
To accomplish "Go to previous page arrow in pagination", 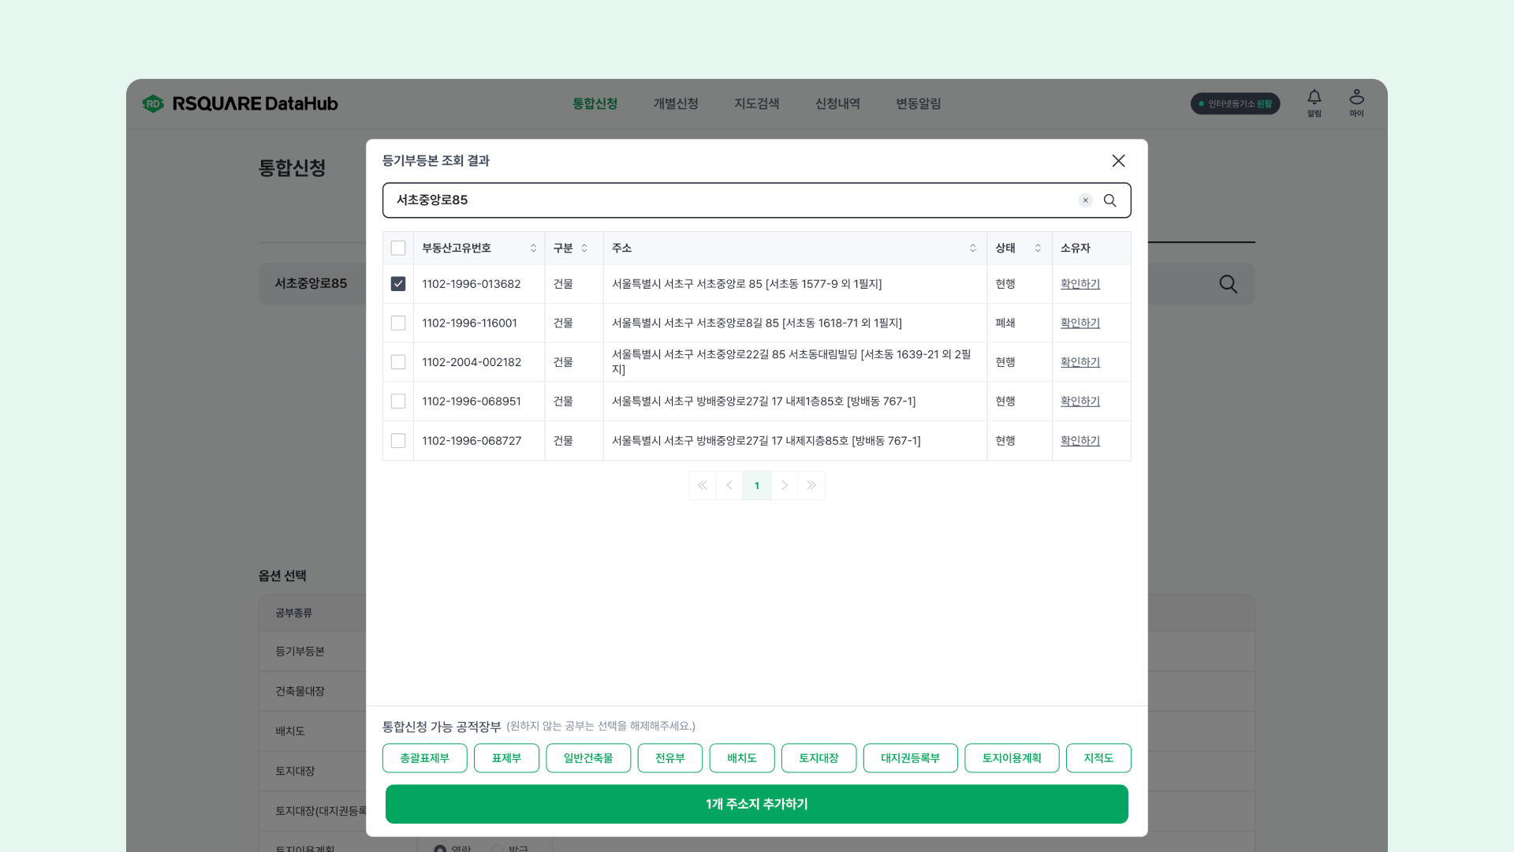I will [x=729, y=485].
